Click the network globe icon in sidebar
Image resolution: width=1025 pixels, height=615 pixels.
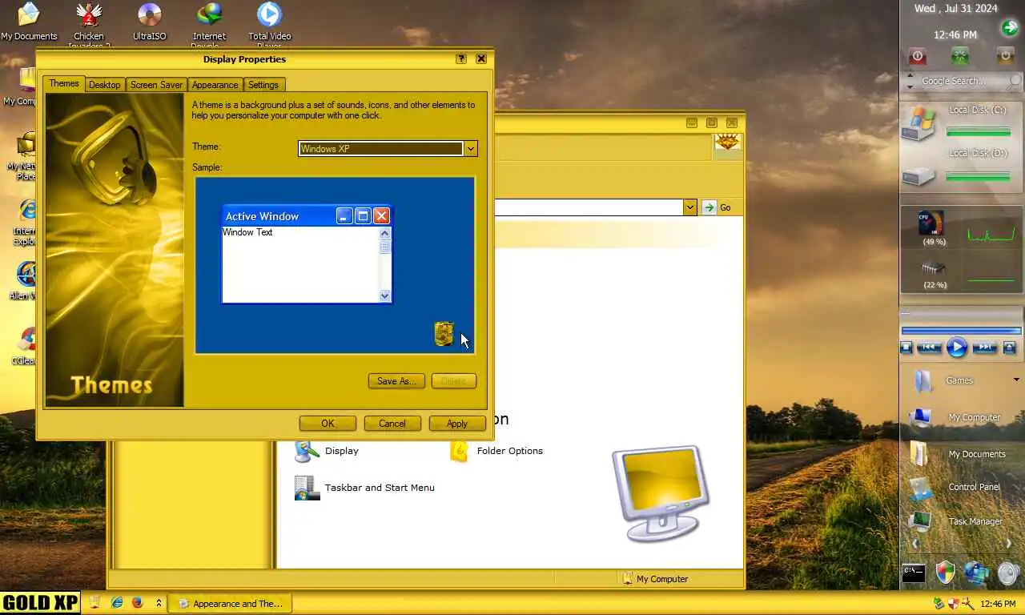pos(976,573)
